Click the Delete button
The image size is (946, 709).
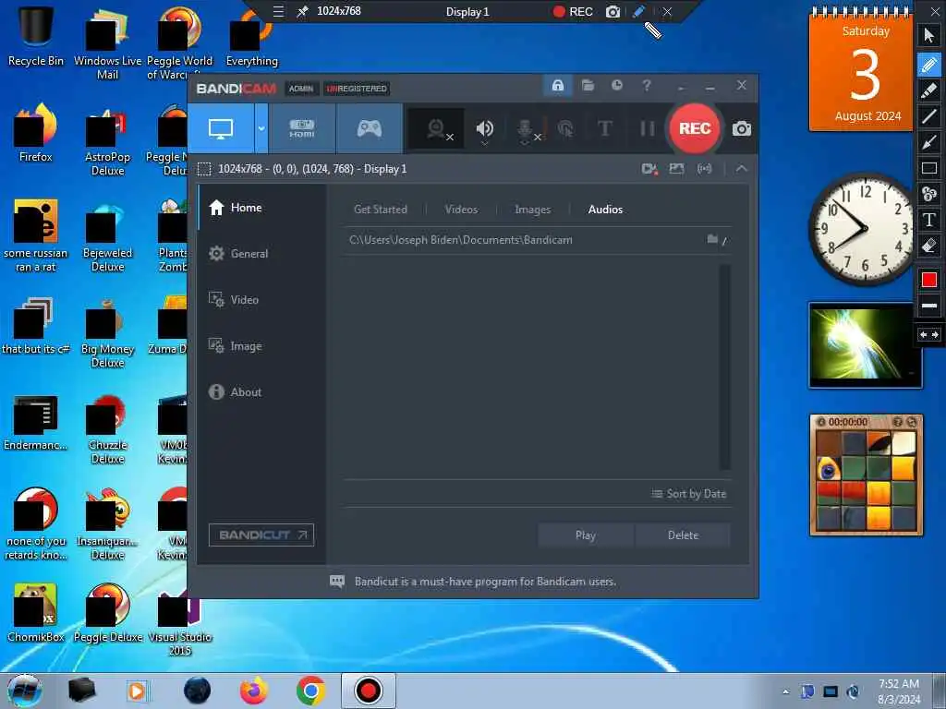pyautogui.click(x=683, y=535)
